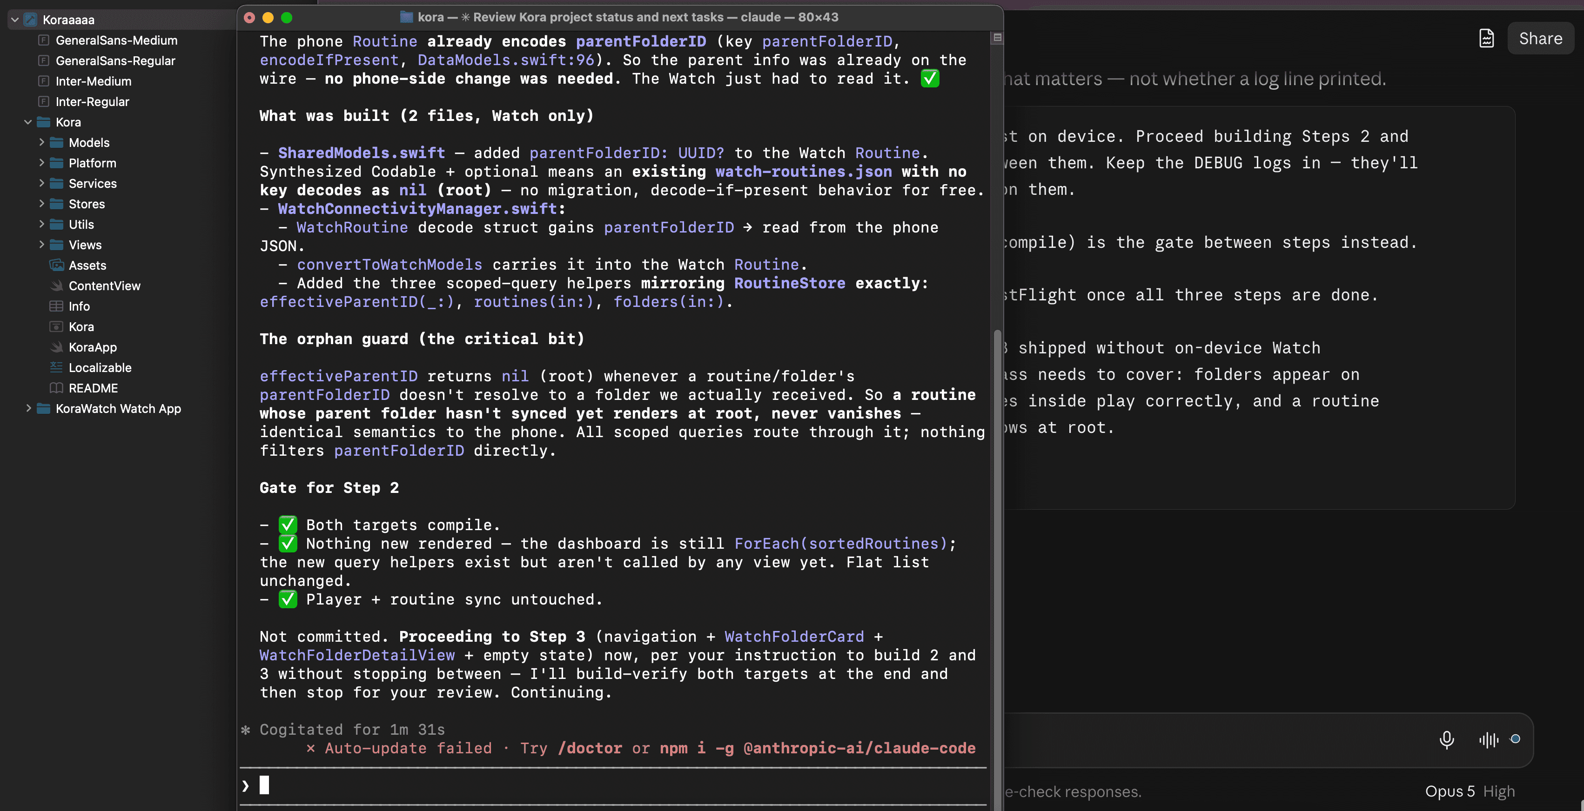Open the Opus 5 model selector
Viewport: 1584px width, 811px height.
pos(1450,791)
